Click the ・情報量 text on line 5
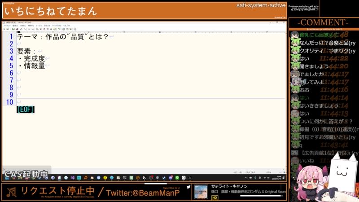Screen dimensions: 359x202 (x=31, y=66)
